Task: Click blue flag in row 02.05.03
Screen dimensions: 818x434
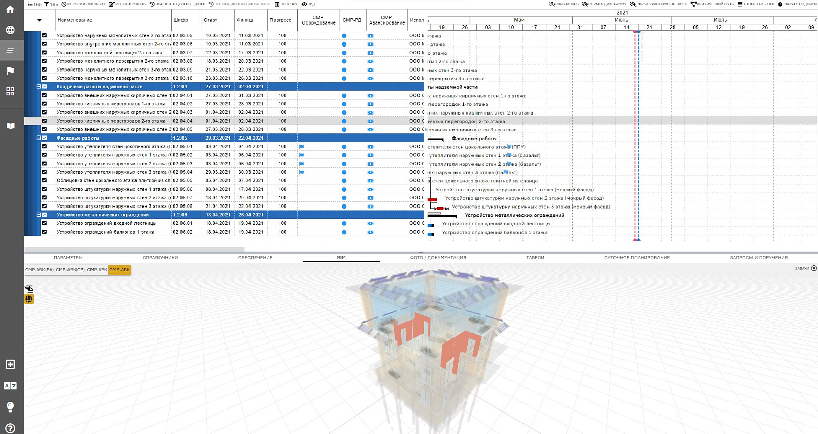Action: pyautogui.click(x=301, y=164)
